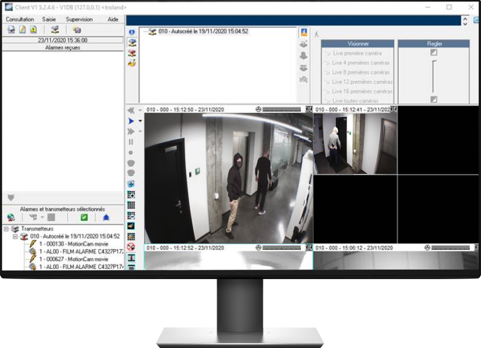
Task: Choose Live toutes caméras
Action: click(x=355, y=101)
